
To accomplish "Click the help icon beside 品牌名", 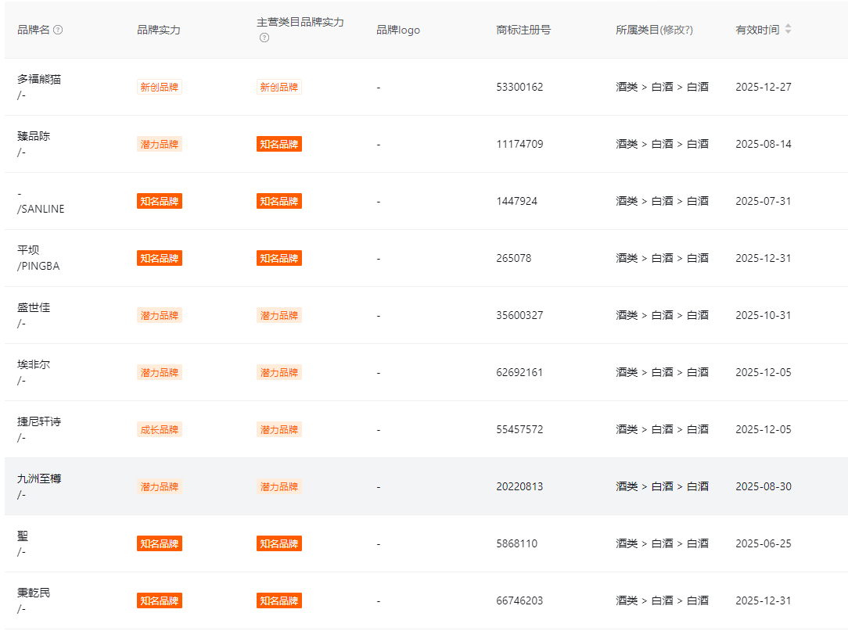I will [x=58, y=30].
